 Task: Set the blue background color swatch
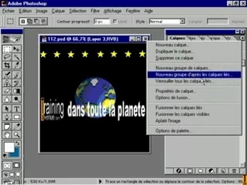(x=16, y=154)
